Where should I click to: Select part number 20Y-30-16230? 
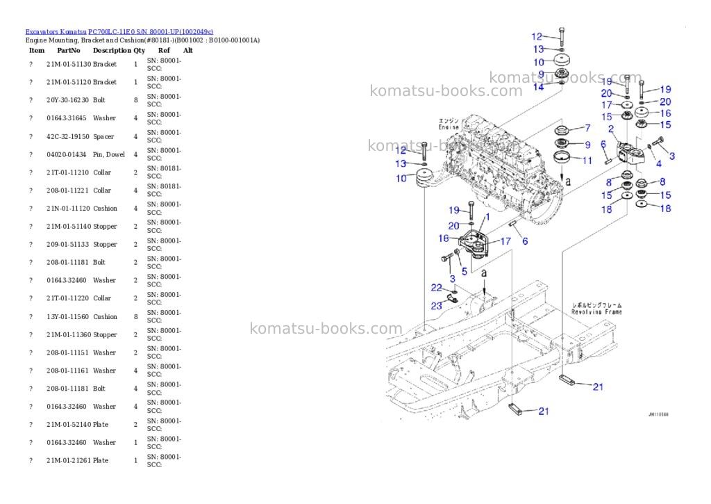tap(67, 100)
